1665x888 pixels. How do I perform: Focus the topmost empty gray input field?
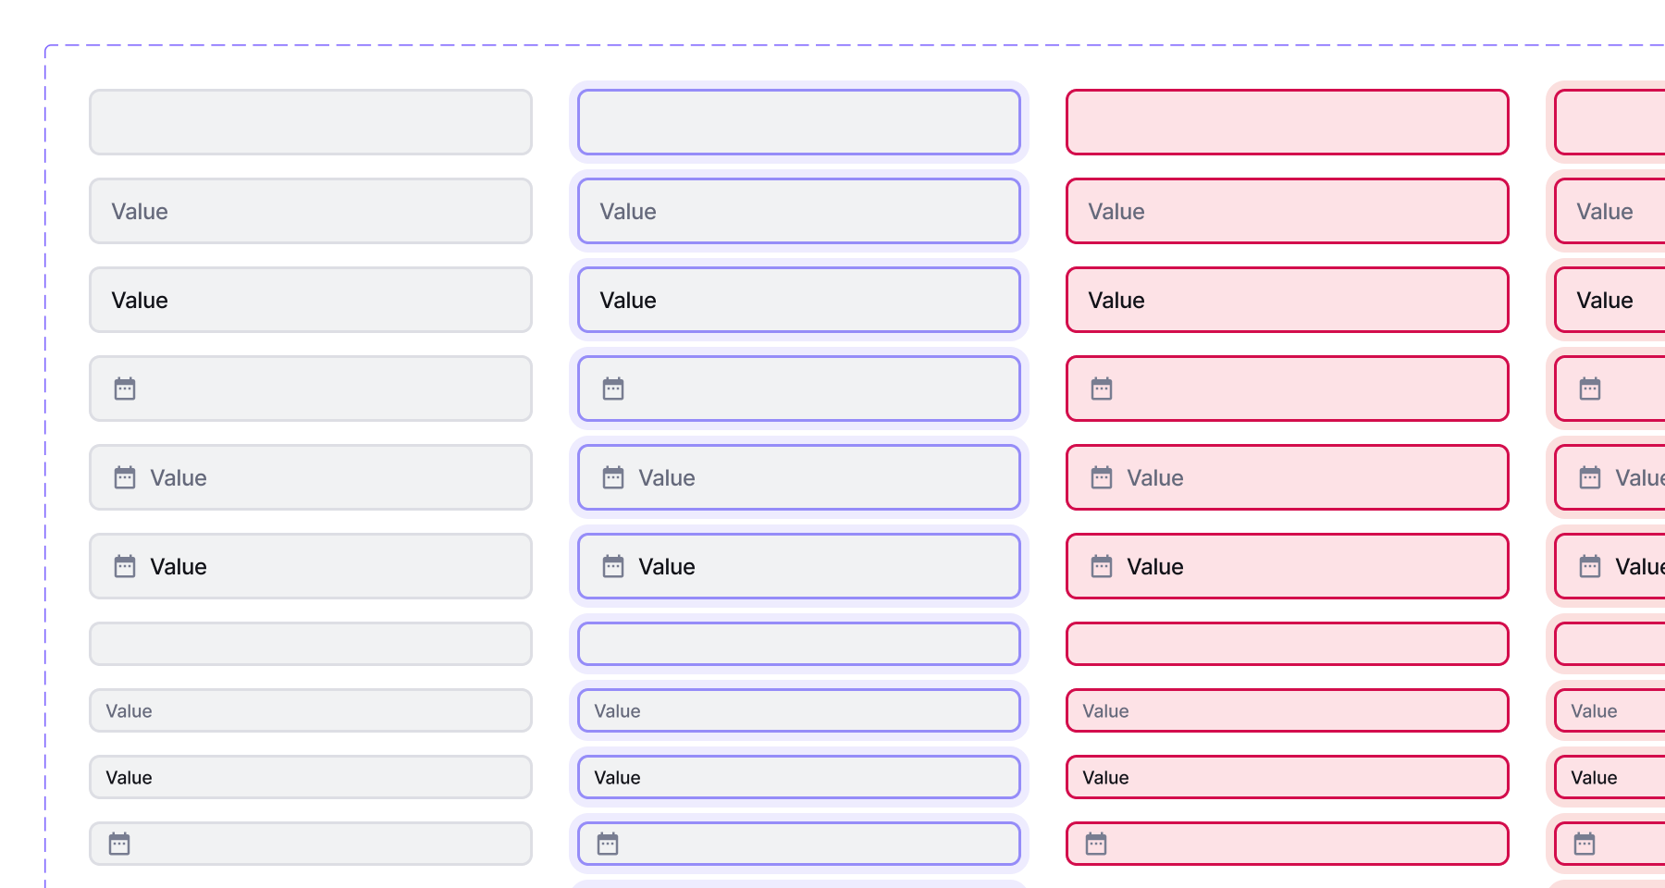(311, 122)
